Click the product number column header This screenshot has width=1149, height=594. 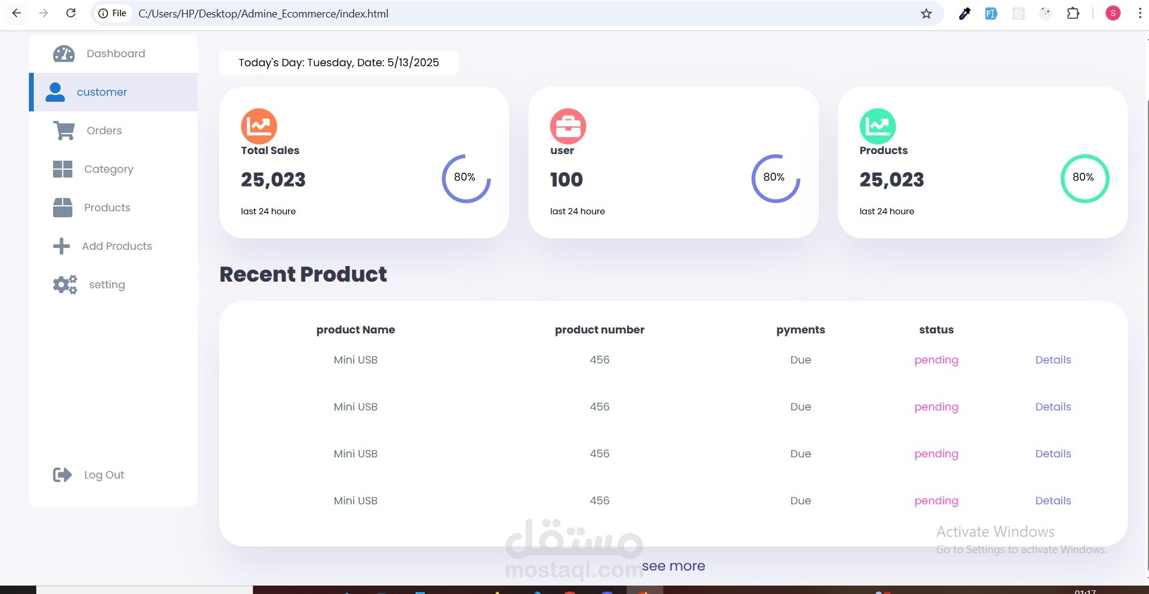[x=600, y=330]
